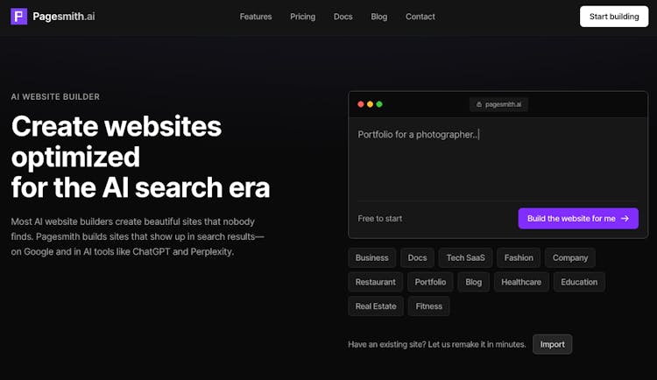Pick the Healthcare category chip
657x380 pixels.
[521, 282]
